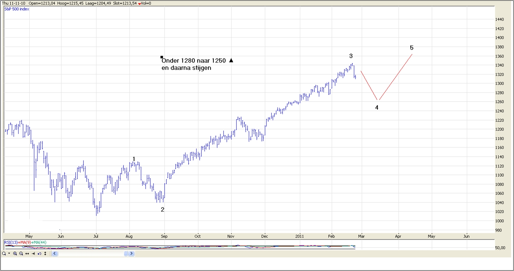The height and width of the screenshot is (271, 514).
Task: Click the horizontal stretch arrows icon
Action: [27, 253]
